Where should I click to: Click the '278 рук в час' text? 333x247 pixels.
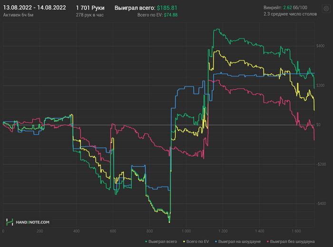click(89, 15)
